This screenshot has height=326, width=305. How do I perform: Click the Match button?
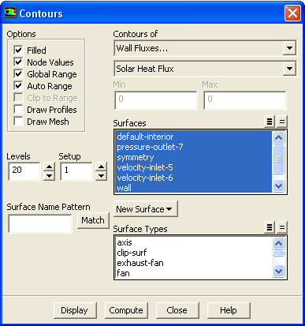(93, 220)
